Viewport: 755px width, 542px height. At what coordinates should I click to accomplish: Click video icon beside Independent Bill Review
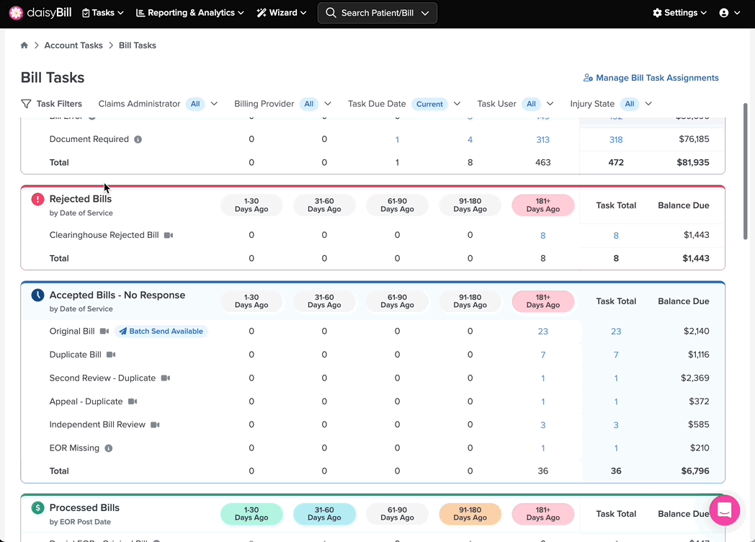point(155,425)
